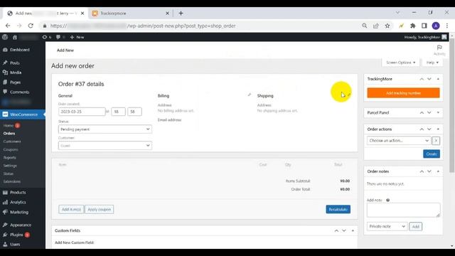The width and height of the screenshot is (455, 256).
Task: Collapse the Parcel Panel box
Action: pos(438,112)
